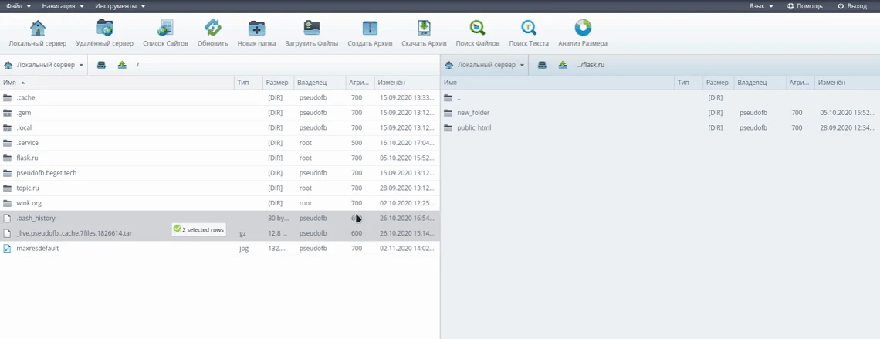
Task: Select the public_html folder in right panel
Action: pos(473,127)
